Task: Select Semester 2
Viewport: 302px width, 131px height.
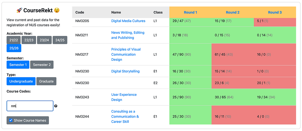Action: pyautogui.click(x=42, y=65)
